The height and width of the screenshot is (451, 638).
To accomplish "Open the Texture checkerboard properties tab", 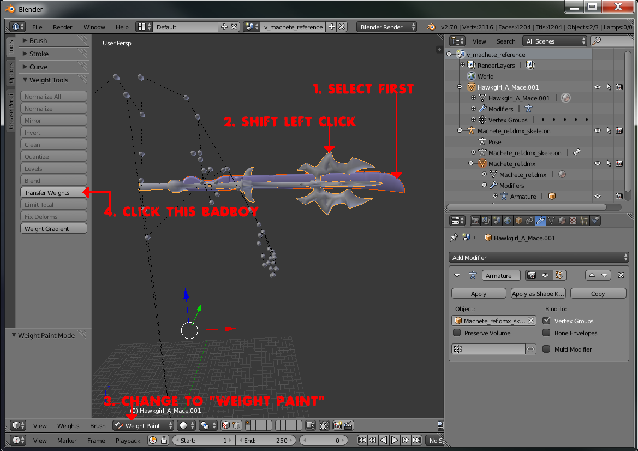I will point(573,221).
